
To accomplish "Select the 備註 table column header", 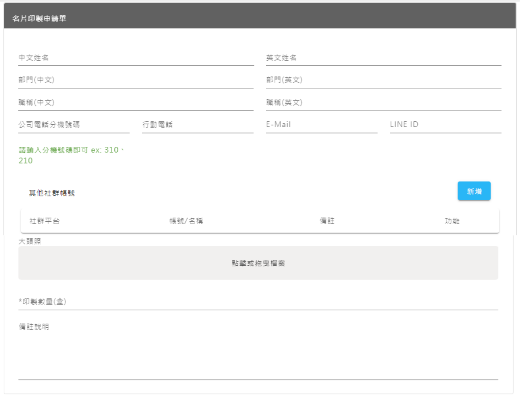I will (x=327, y=221).
